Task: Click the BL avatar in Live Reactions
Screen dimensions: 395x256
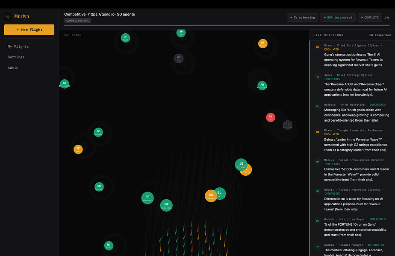Action: pos(318,106)
